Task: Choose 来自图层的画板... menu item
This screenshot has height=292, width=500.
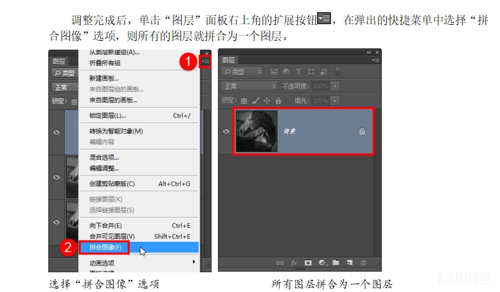Action: click(139, 101)
